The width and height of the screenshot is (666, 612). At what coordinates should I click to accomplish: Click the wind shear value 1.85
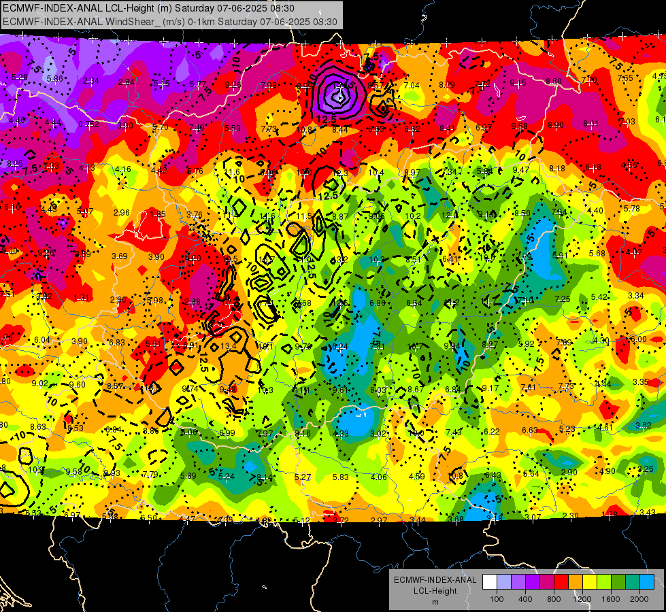click(x=158, y=214)
